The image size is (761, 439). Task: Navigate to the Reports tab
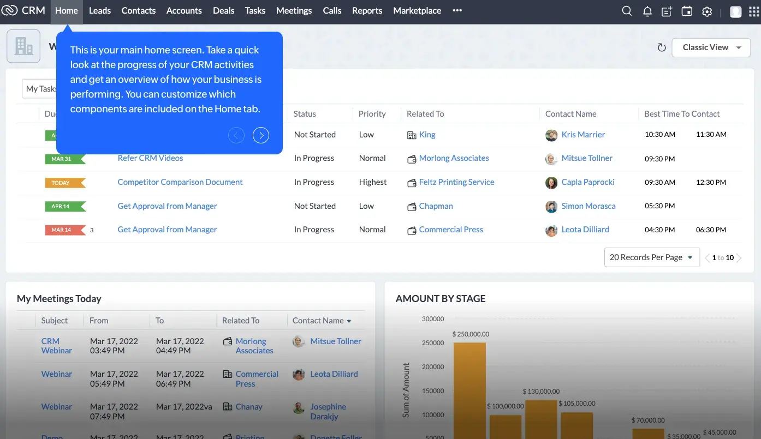click(367, 11)
